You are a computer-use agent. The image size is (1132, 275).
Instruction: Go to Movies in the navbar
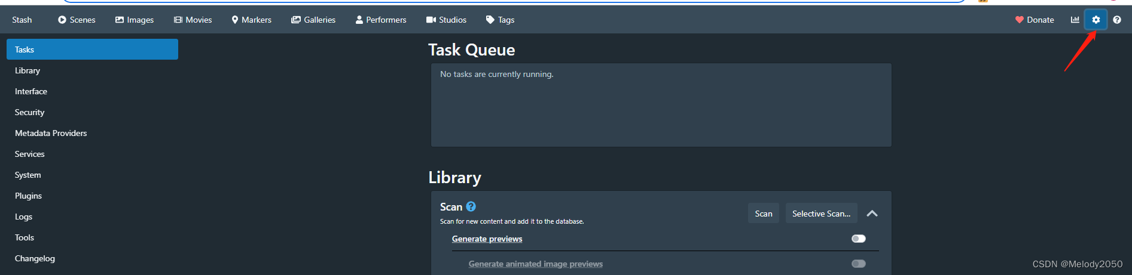tap(193, 20)
